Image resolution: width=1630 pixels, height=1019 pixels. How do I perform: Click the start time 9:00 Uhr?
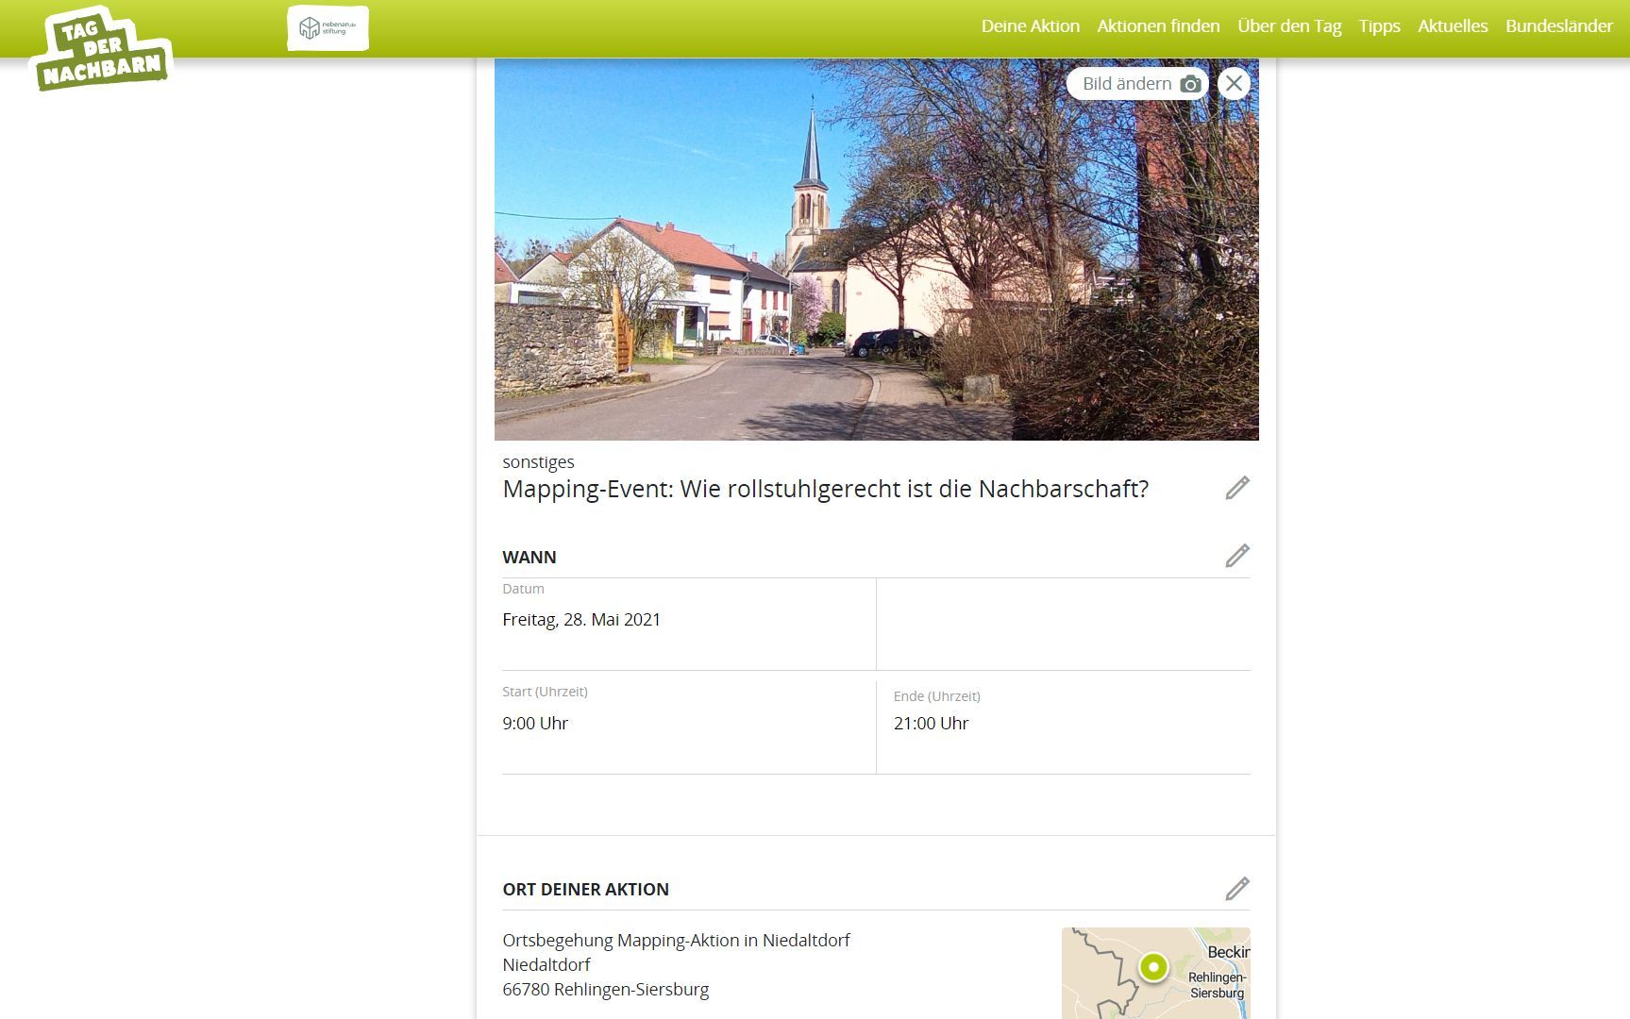535,724
